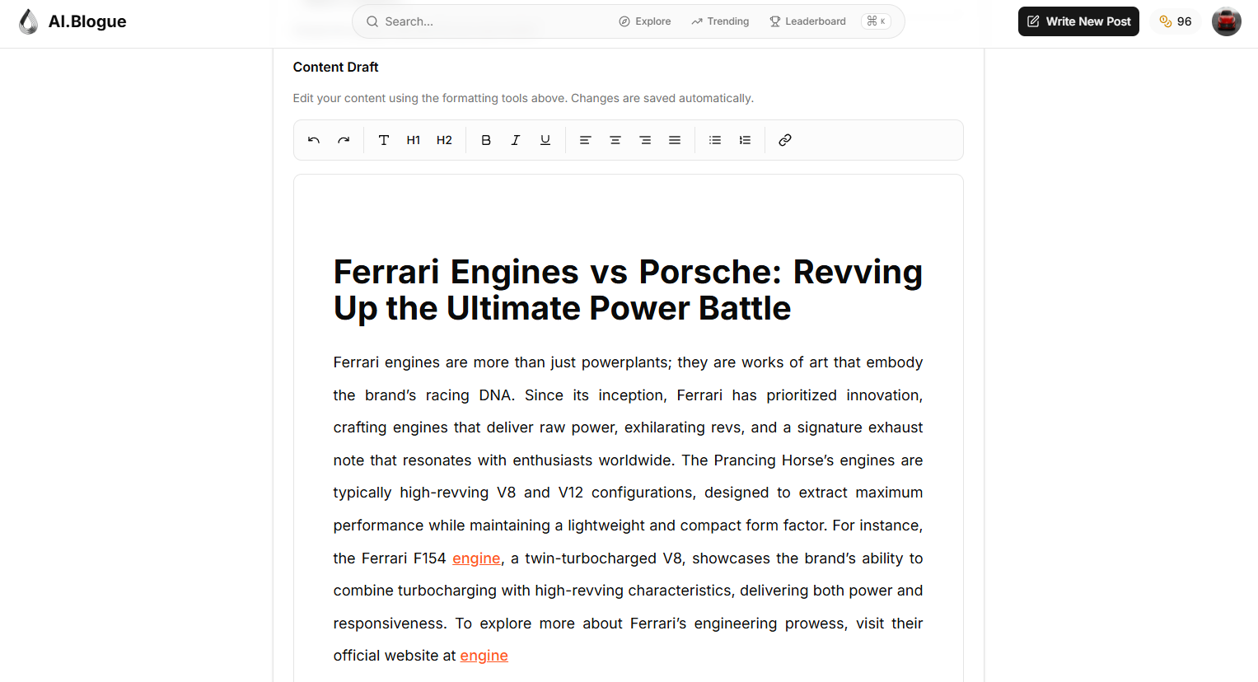Open the 96 coins balance
The image size is (1258, 682).
click(x=1176, y=21)
